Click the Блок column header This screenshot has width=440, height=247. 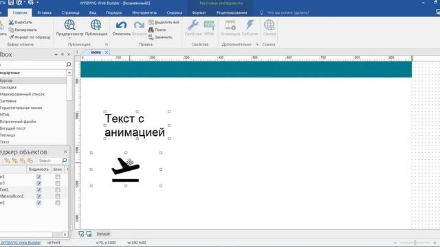click(58, 169)
